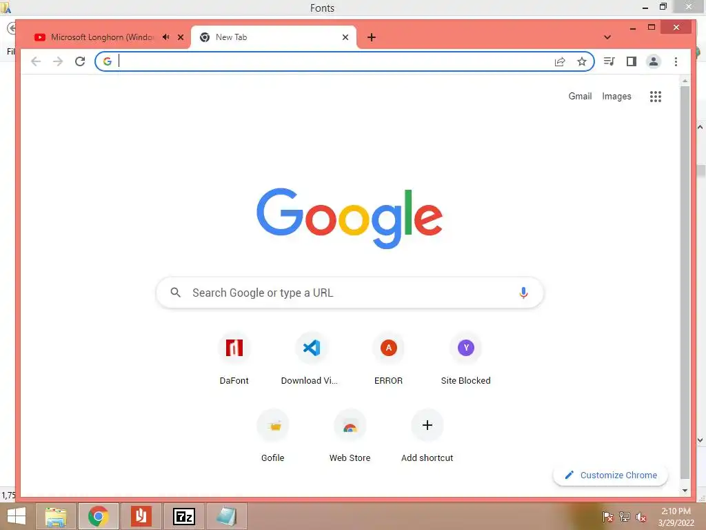Click the network tray icon
Image resolution: width=706 pixels, height=530 pixels.
(x=625, y=517)
